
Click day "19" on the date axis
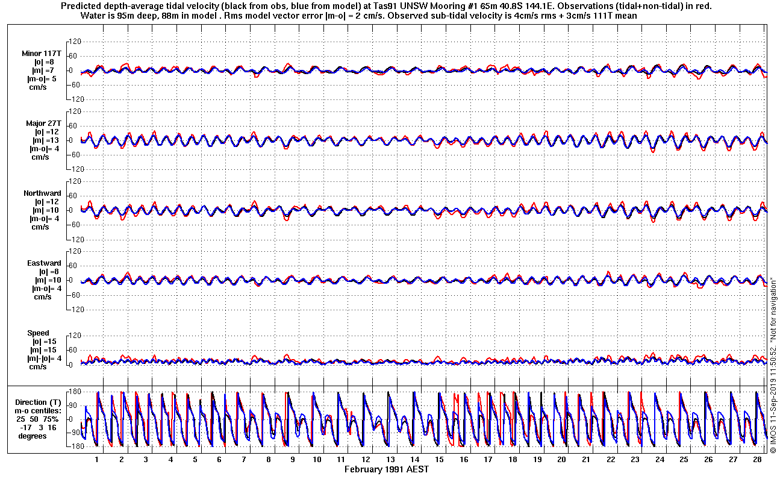point(537,459)
